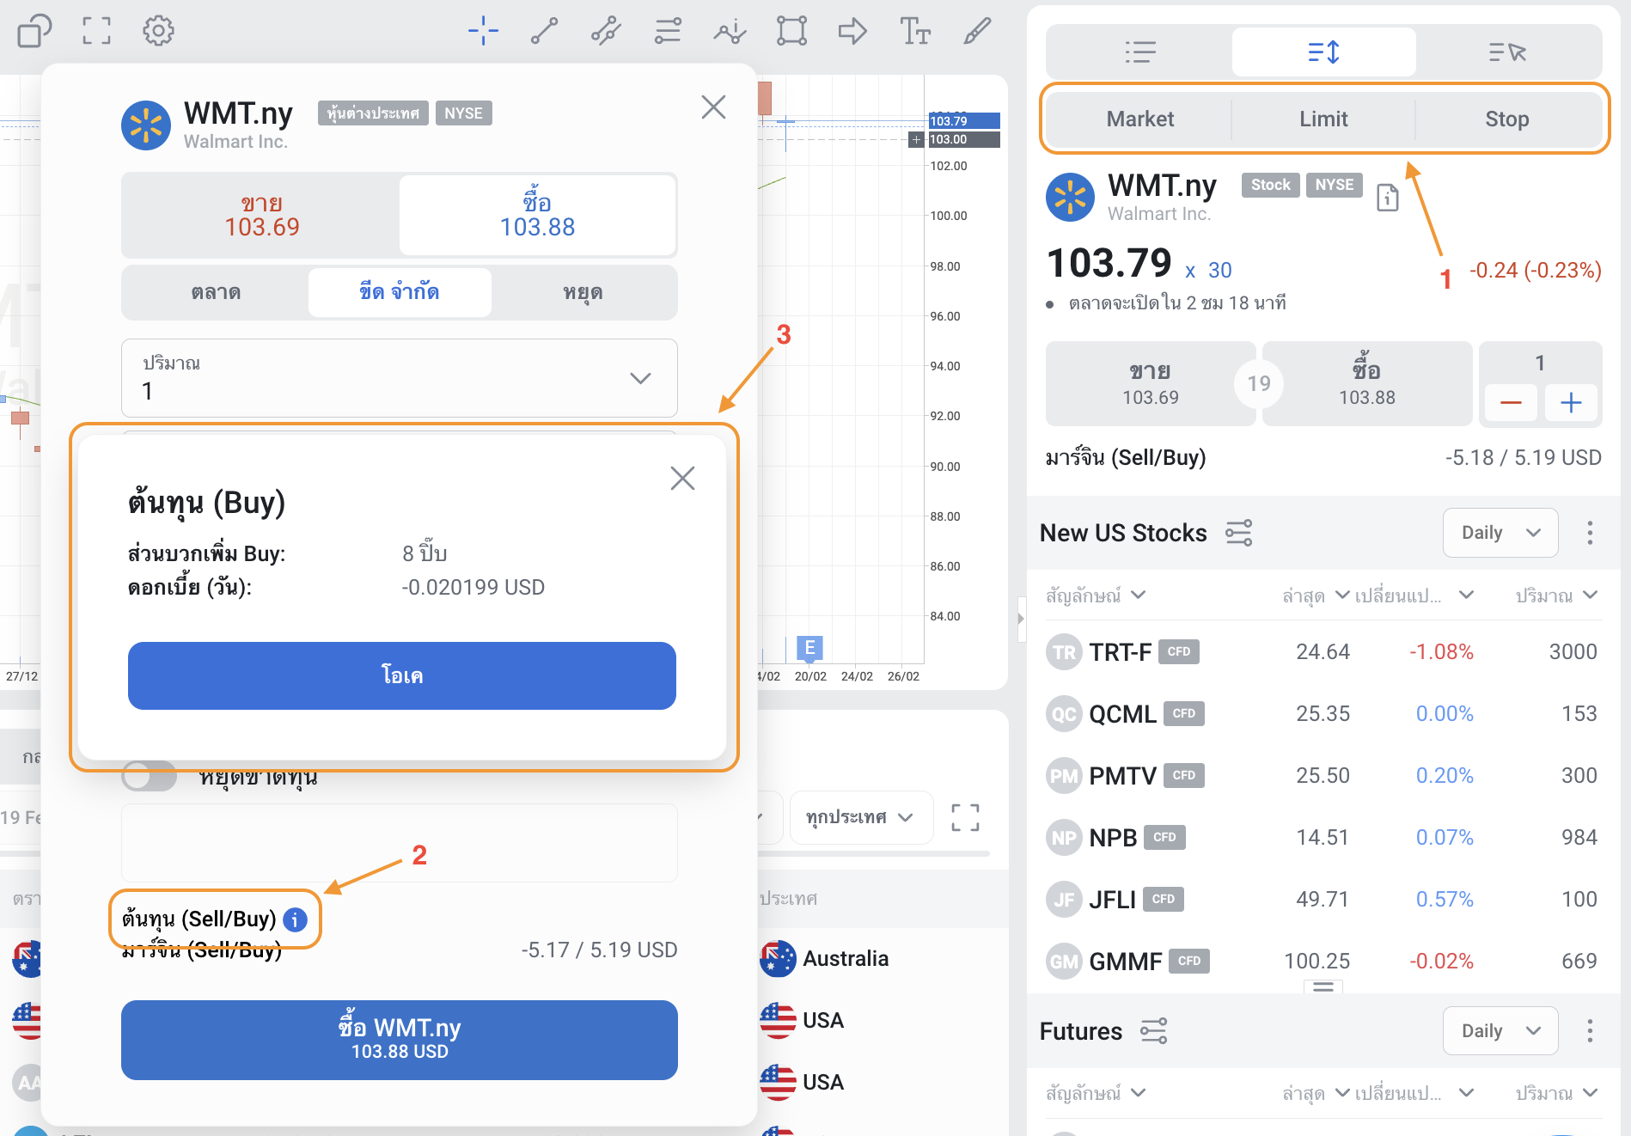Click the plus button at 103.00 price
The width and height of the screenshot is (1631, 1136).
(917, 139)
